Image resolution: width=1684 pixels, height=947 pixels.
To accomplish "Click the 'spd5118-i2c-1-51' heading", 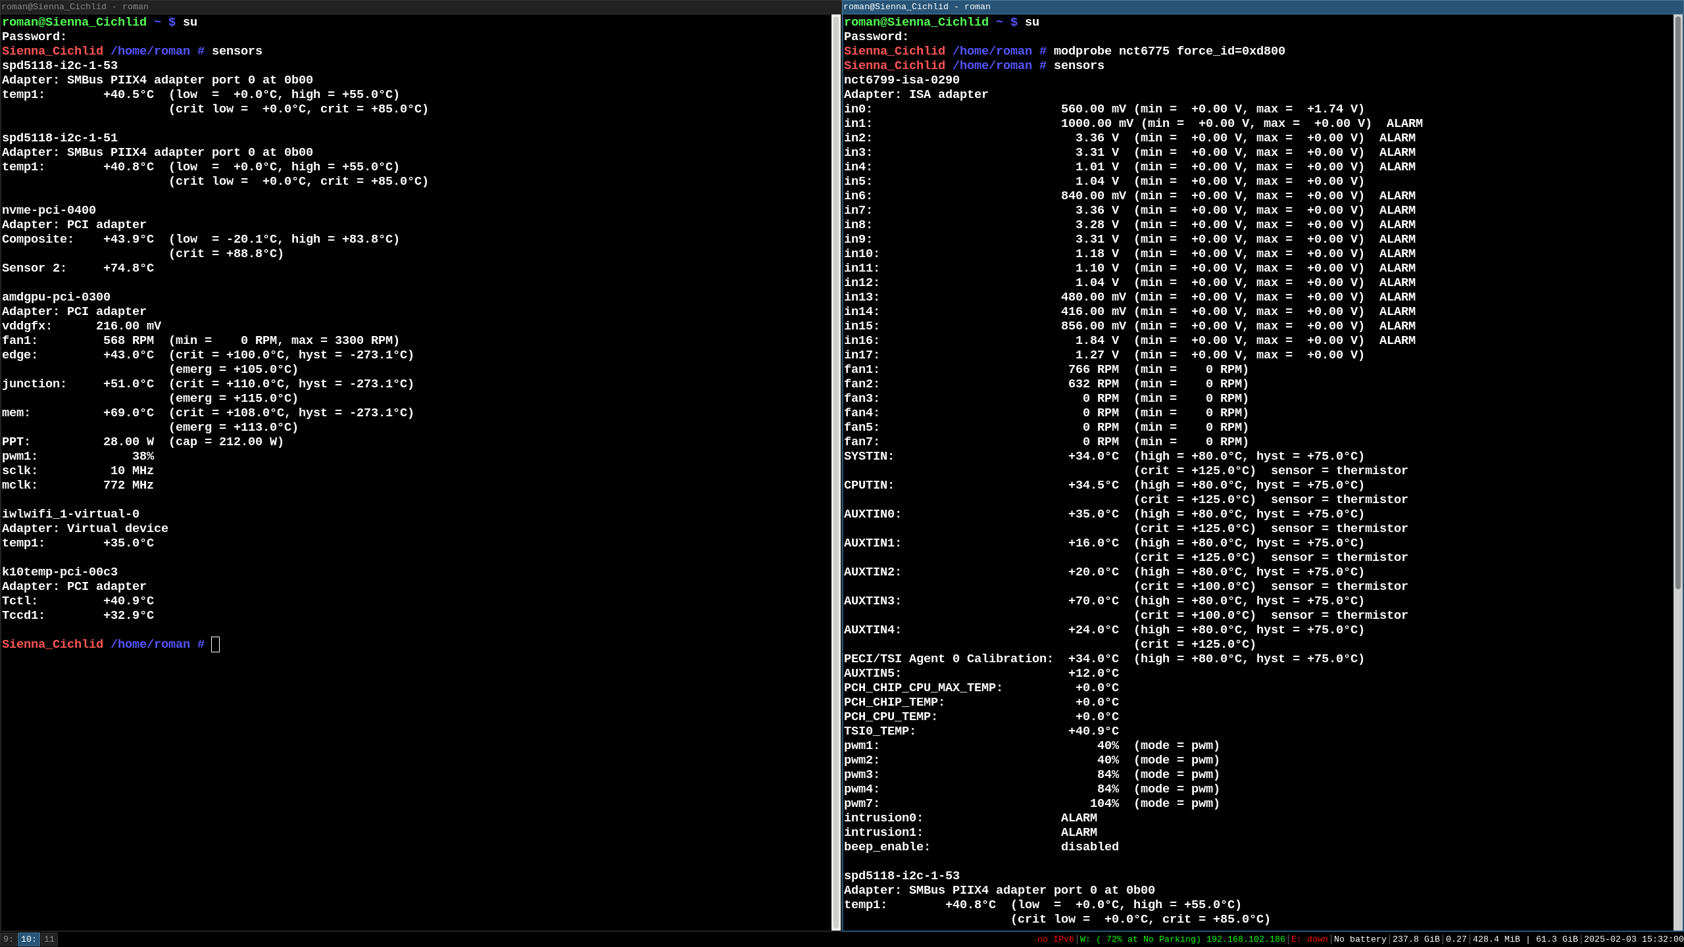I will click(60, 138).
